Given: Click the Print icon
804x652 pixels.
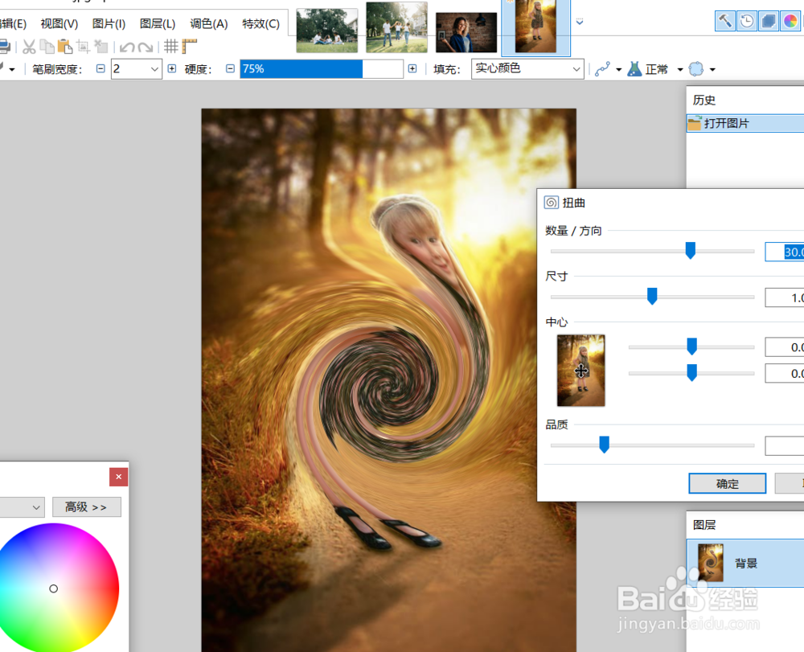Looking at the screenshot, I should pos(4,47).
